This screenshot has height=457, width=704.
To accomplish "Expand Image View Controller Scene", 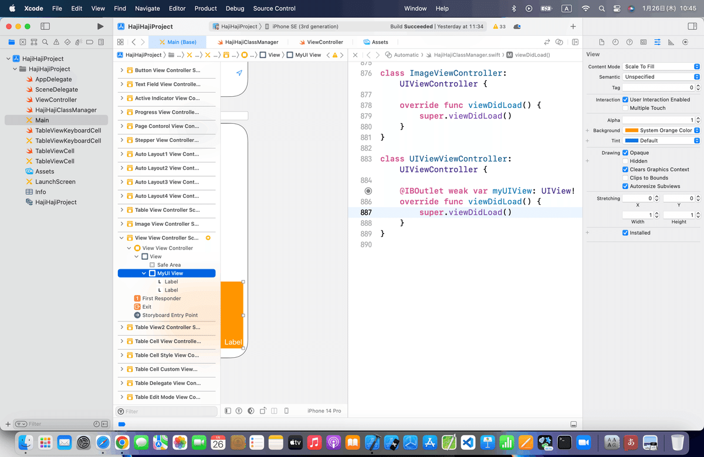I will (122, 224).
